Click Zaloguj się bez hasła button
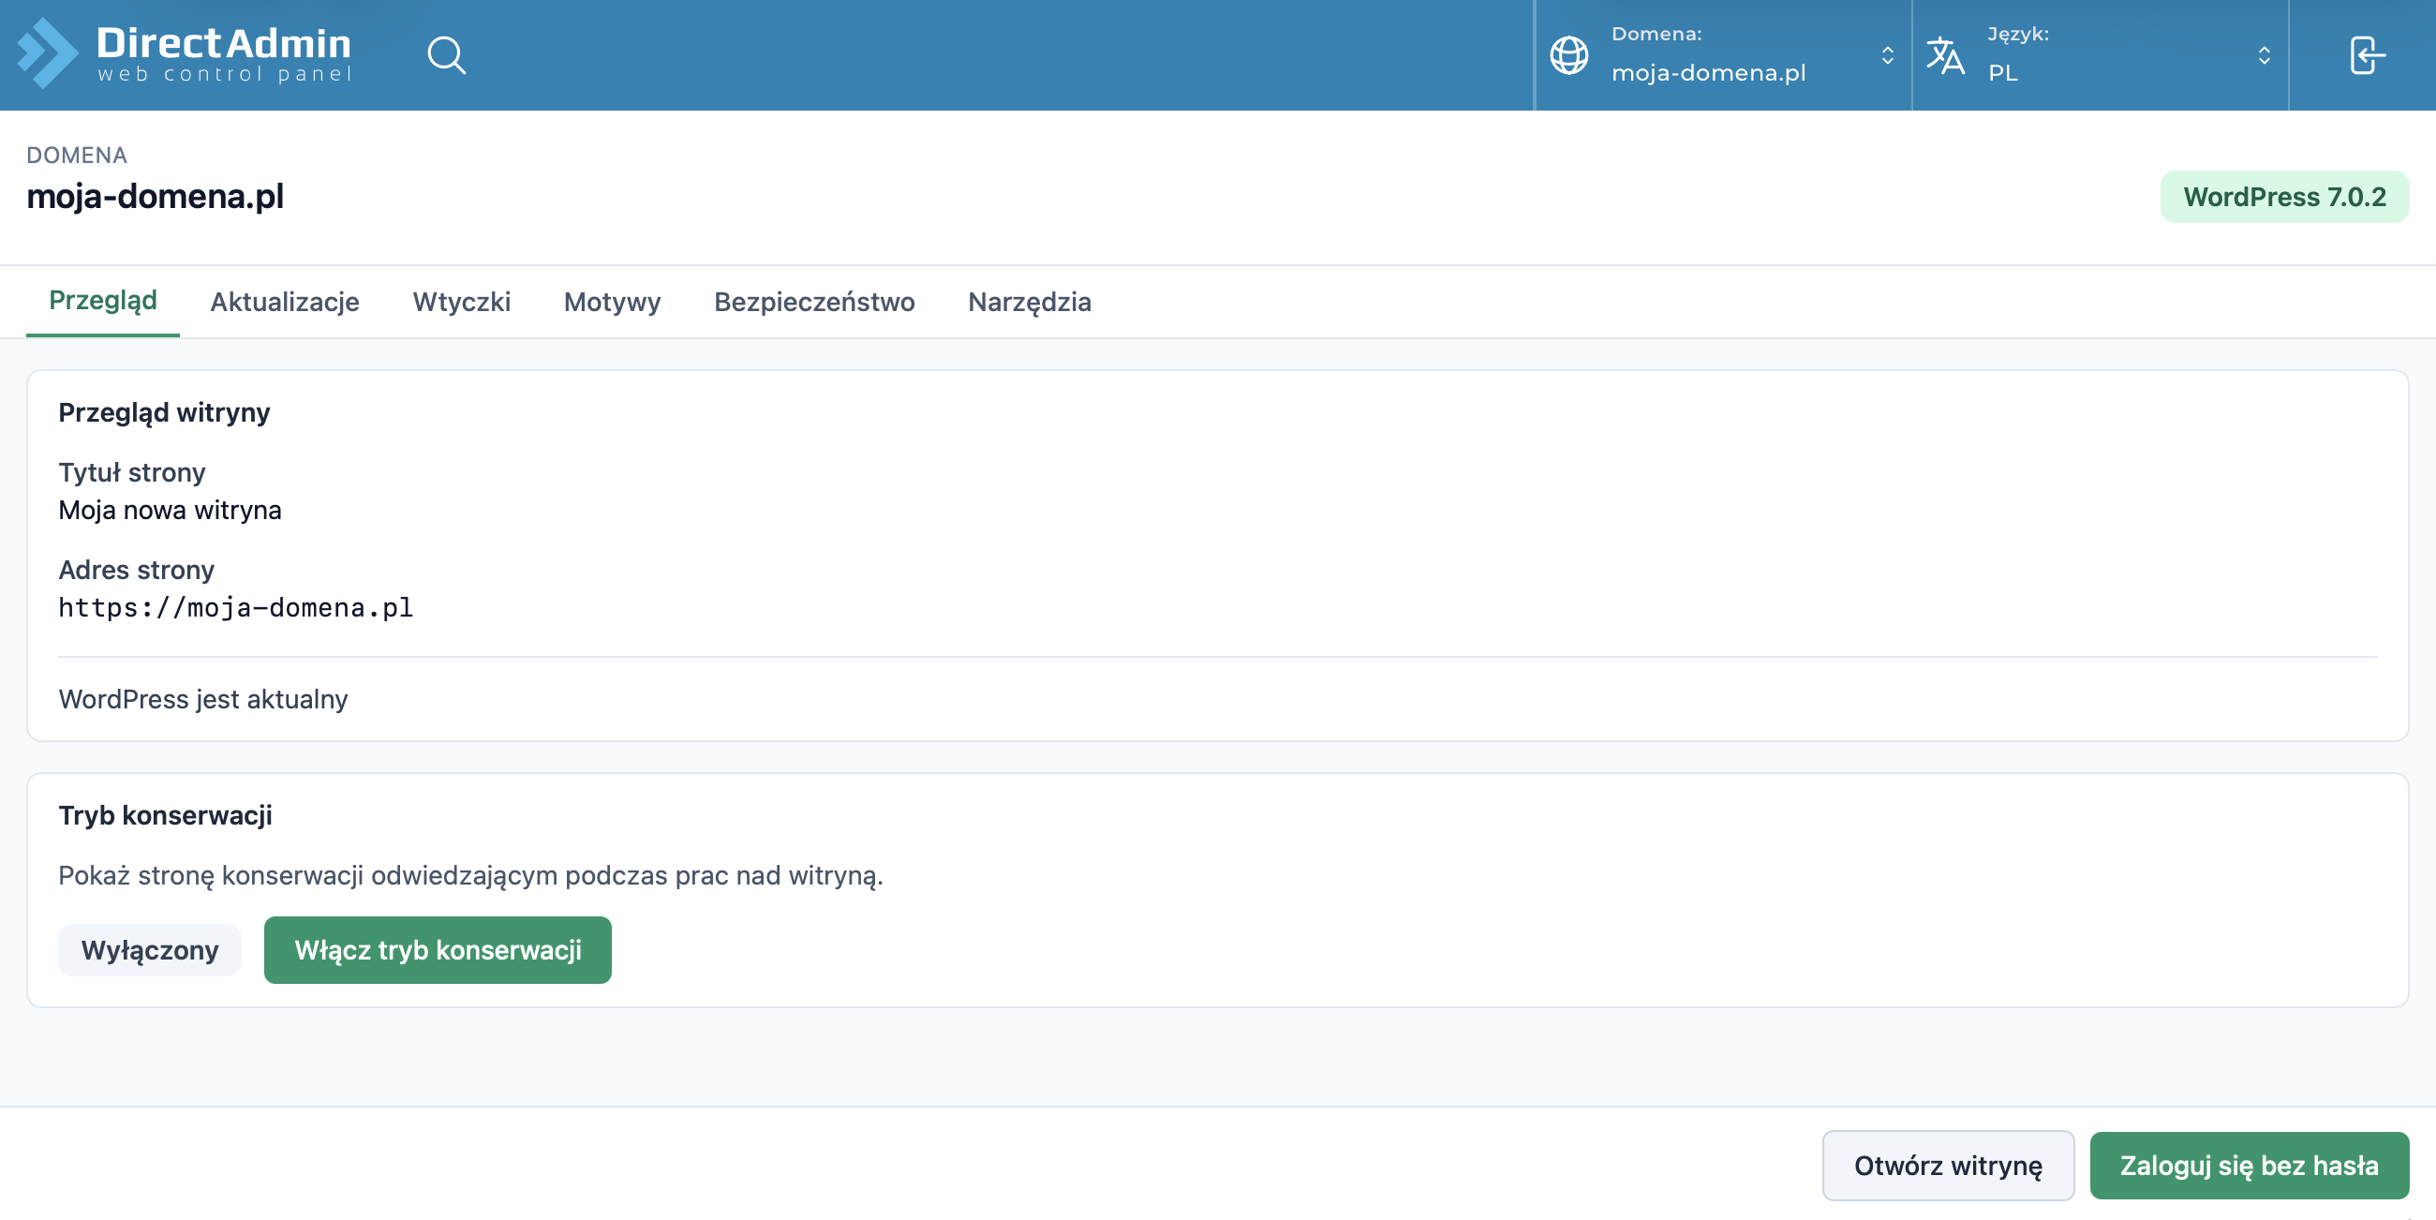The width and height of the screenshot is (2436, 1220). pyautogui.click(x=2249, y=1165)
